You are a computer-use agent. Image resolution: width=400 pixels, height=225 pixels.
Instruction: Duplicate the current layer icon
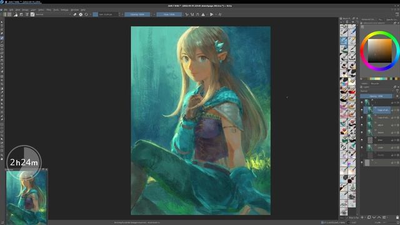pyautogui.click(x=369, y=217)
